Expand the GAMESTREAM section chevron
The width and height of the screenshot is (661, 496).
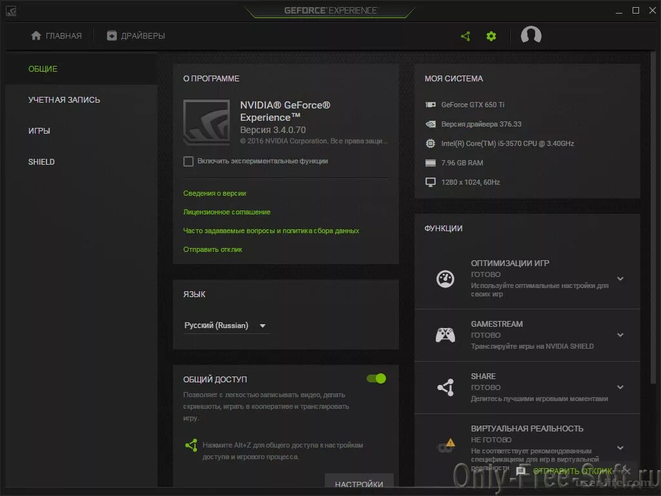click(x=620, y=335)
